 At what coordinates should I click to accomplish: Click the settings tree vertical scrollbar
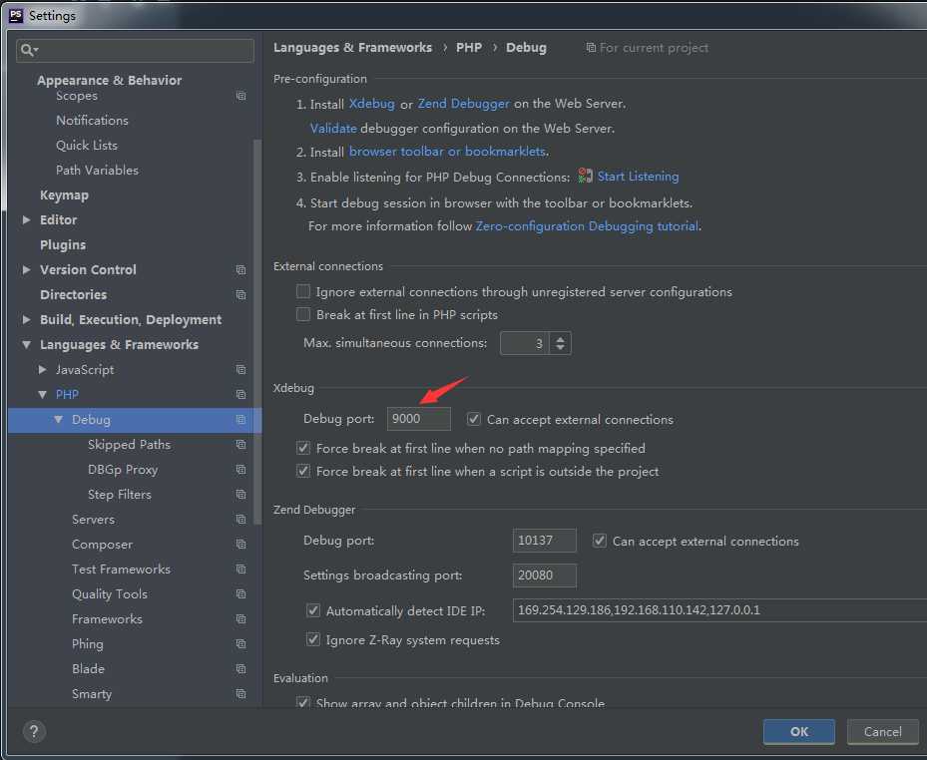click(x=257, y=331)
